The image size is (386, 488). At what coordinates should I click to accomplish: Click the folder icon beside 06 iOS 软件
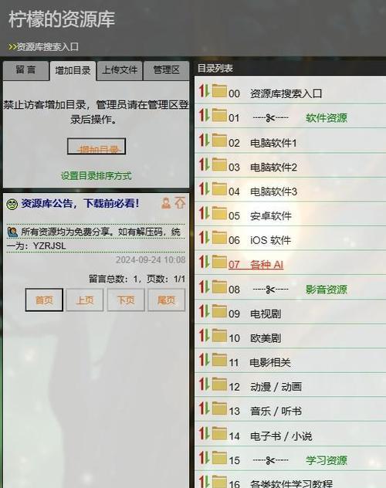click(x=219, y=238)
